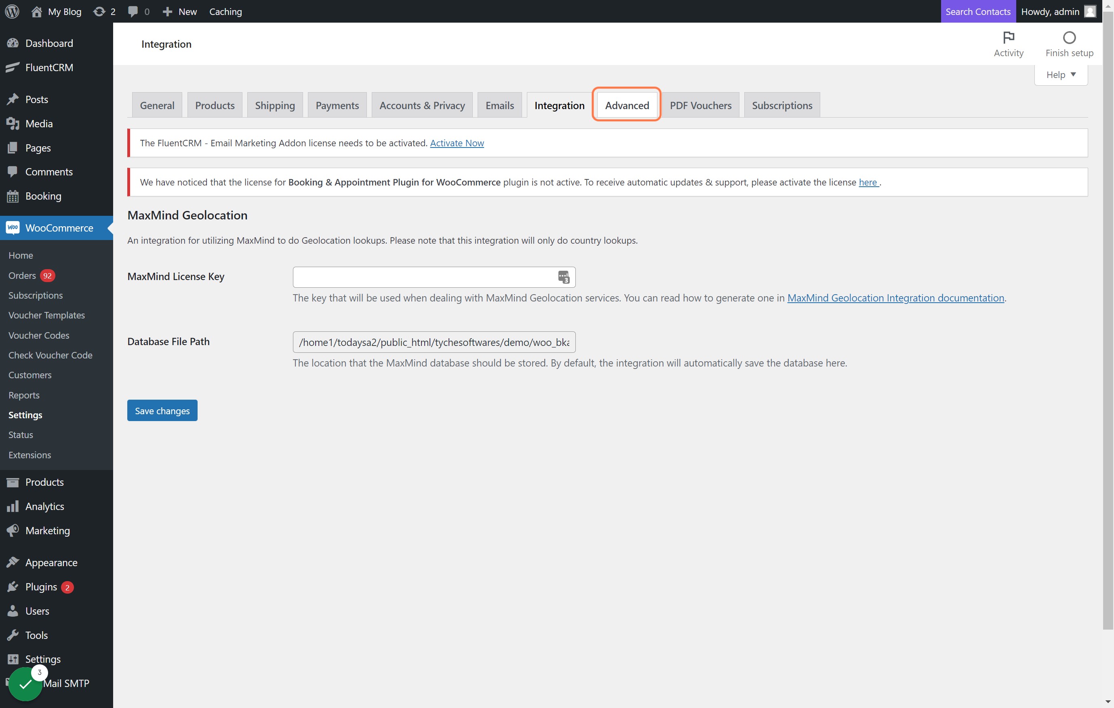Click the Search Contacts button

tap(978, 11)
